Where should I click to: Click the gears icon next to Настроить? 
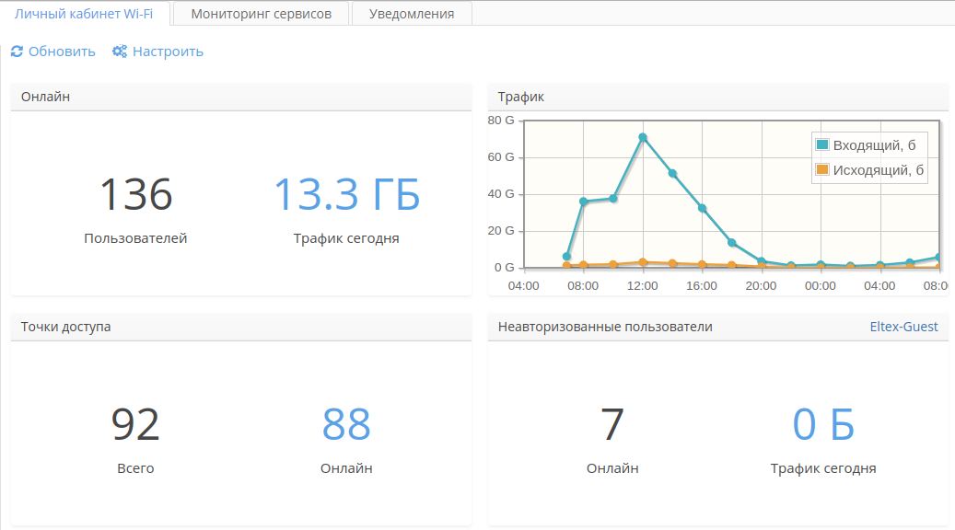[120, 52]
